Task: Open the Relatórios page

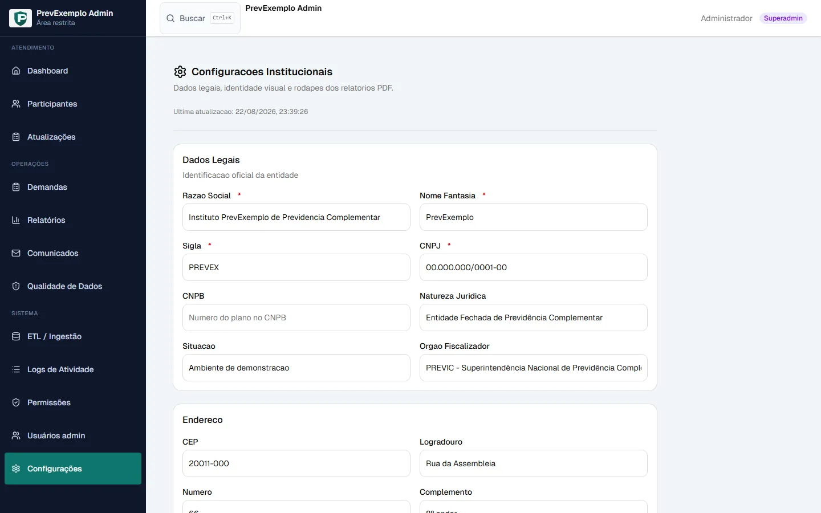Action: coord(73,220)
